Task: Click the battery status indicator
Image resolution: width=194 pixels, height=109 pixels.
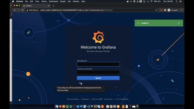Action: point(157,1)
